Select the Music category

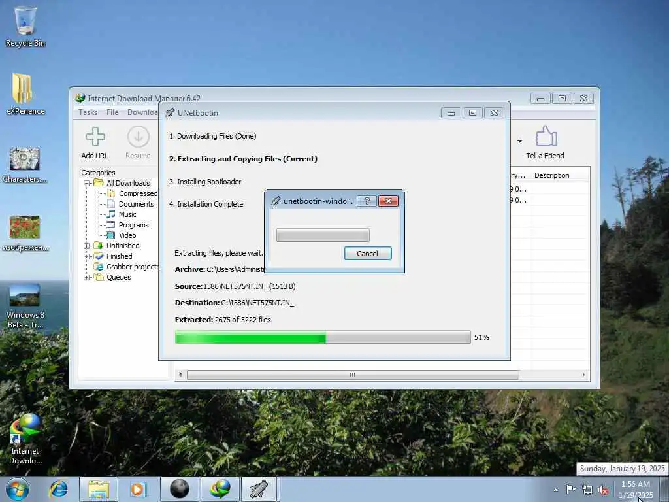(127, 214)
